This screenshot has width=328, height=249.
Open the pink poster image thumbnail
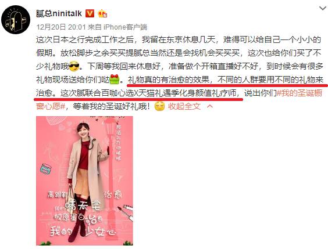click(84, 181)
